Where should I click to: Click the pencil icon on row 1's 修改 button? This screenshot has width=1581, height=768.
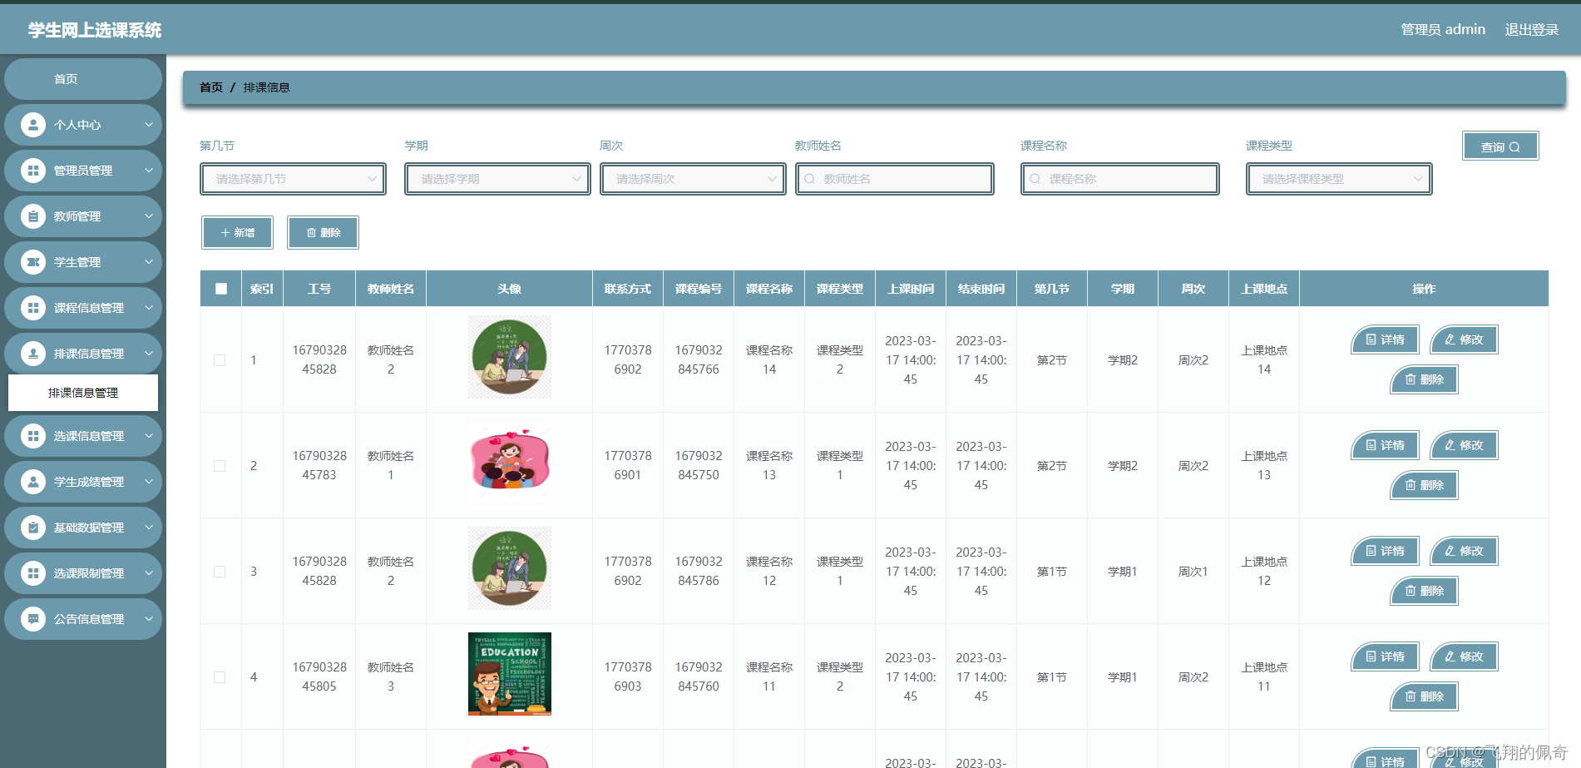click(x=1450, y=339)
